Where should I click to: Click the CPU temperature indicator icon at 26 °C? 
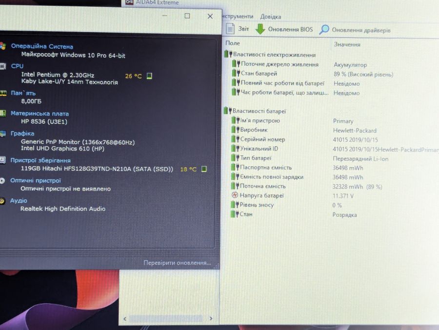point(149,76)
